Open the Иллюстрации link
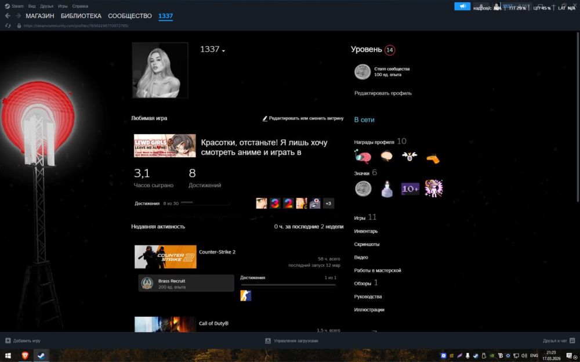 click(369, 310)
